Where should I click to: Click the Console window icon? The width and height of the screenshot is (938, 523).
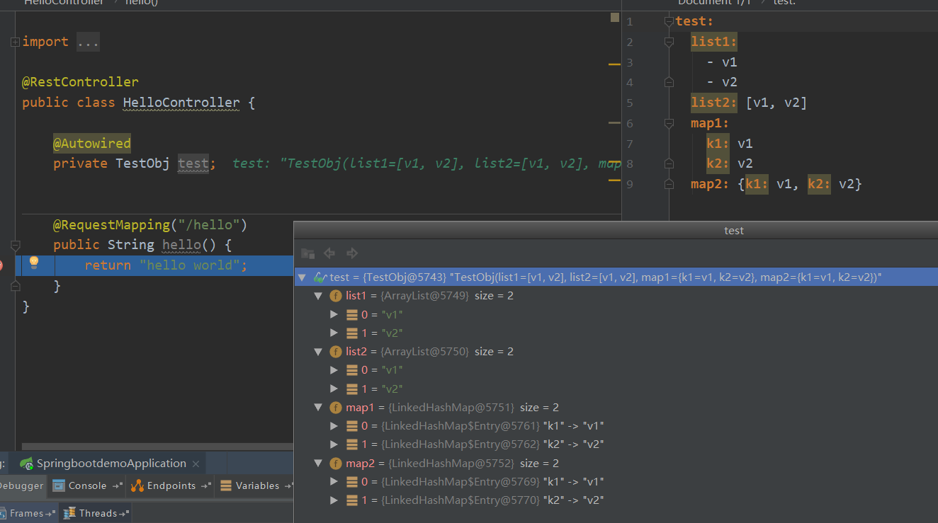click(x=59, y=485)
